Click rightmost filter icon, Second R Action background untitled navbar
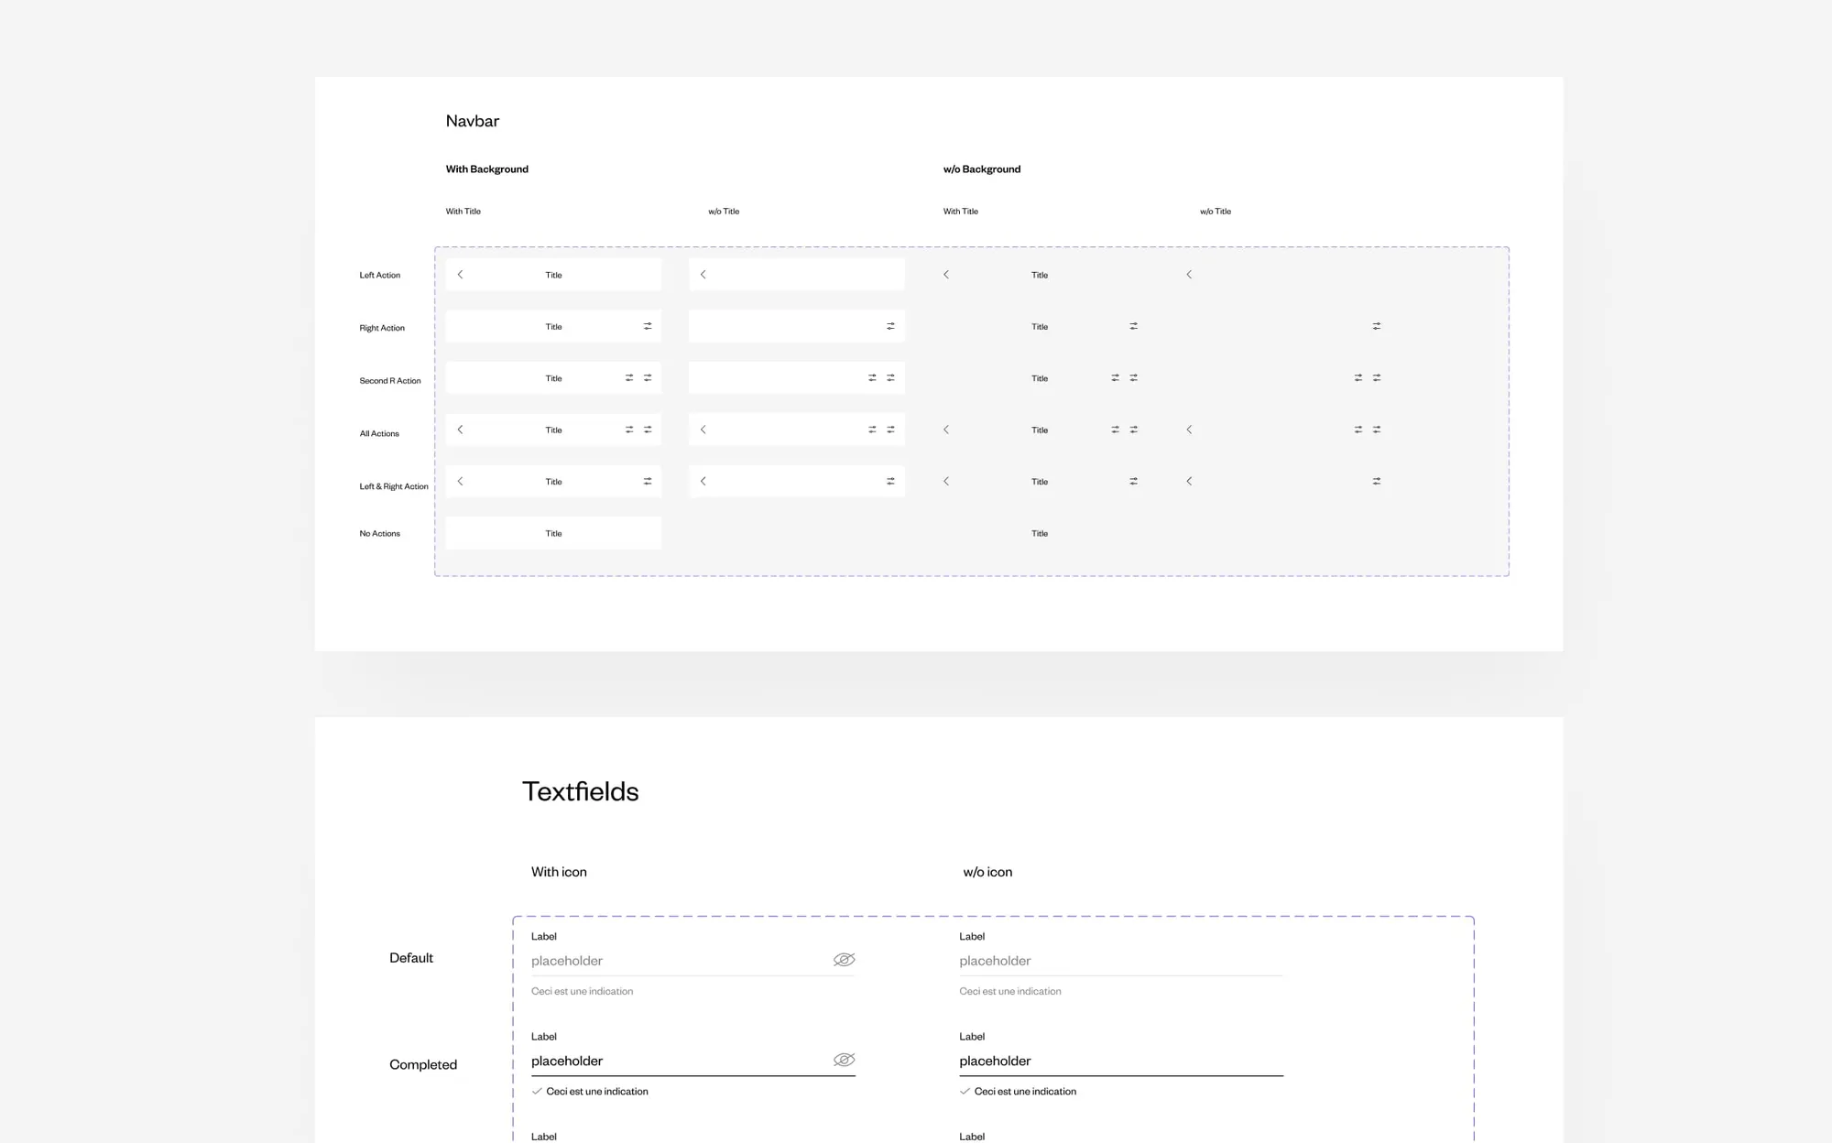The height and width of the screenshot is (1143, 1832). (x=890, y=378)
